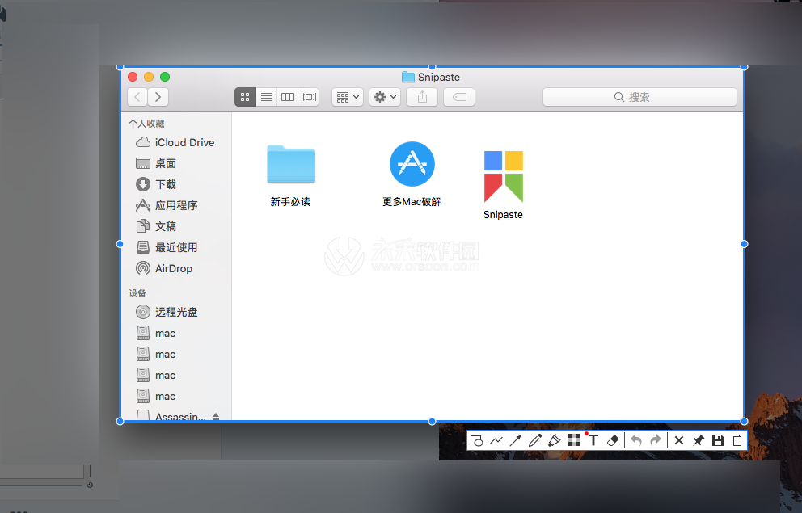Screen dimensions: 802x513
Task: Select the eraser tool
Action: (613, 440)
